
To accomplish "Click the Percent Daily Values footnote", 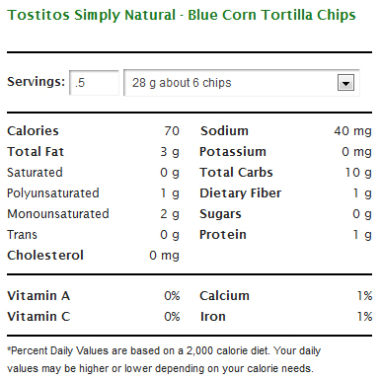I will pyautogui.click(x=164, y=359).
